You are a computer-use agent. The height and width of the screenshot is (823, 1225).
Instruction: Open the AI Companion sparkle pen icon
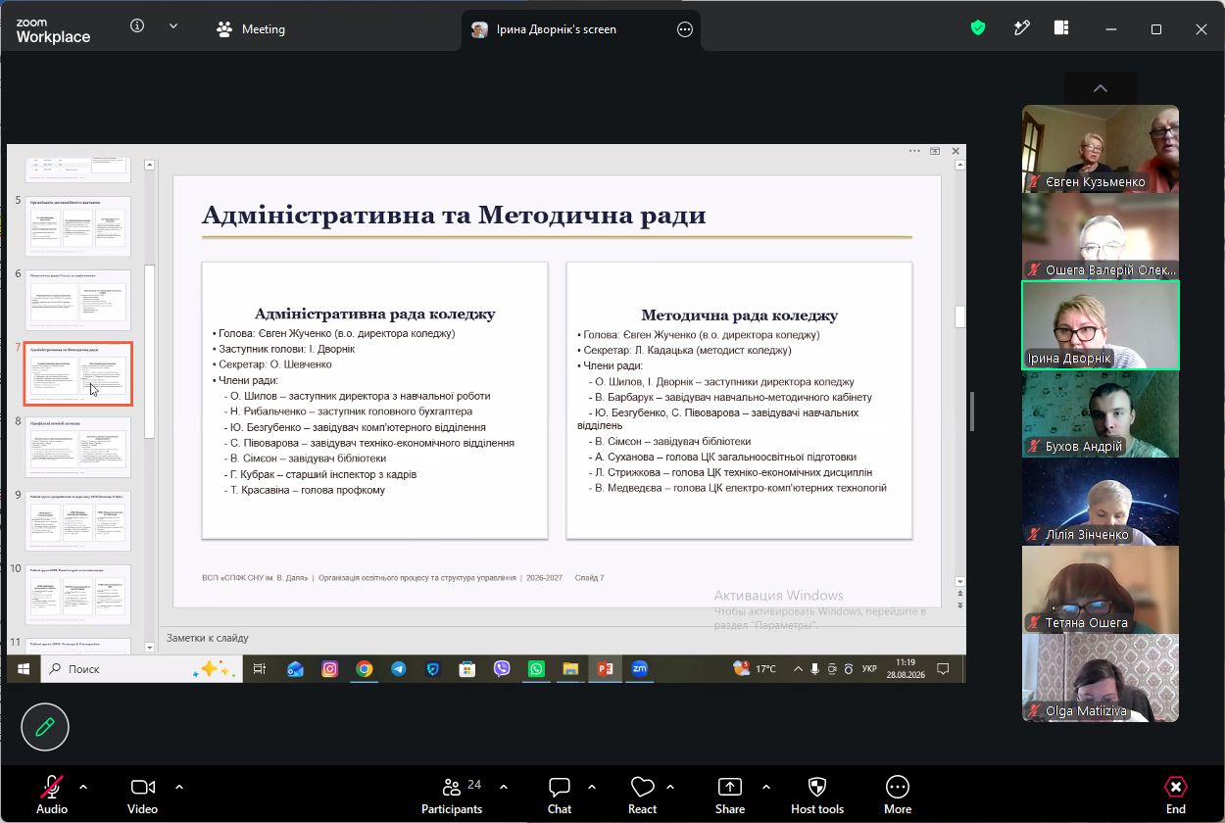pos(1021,28)
